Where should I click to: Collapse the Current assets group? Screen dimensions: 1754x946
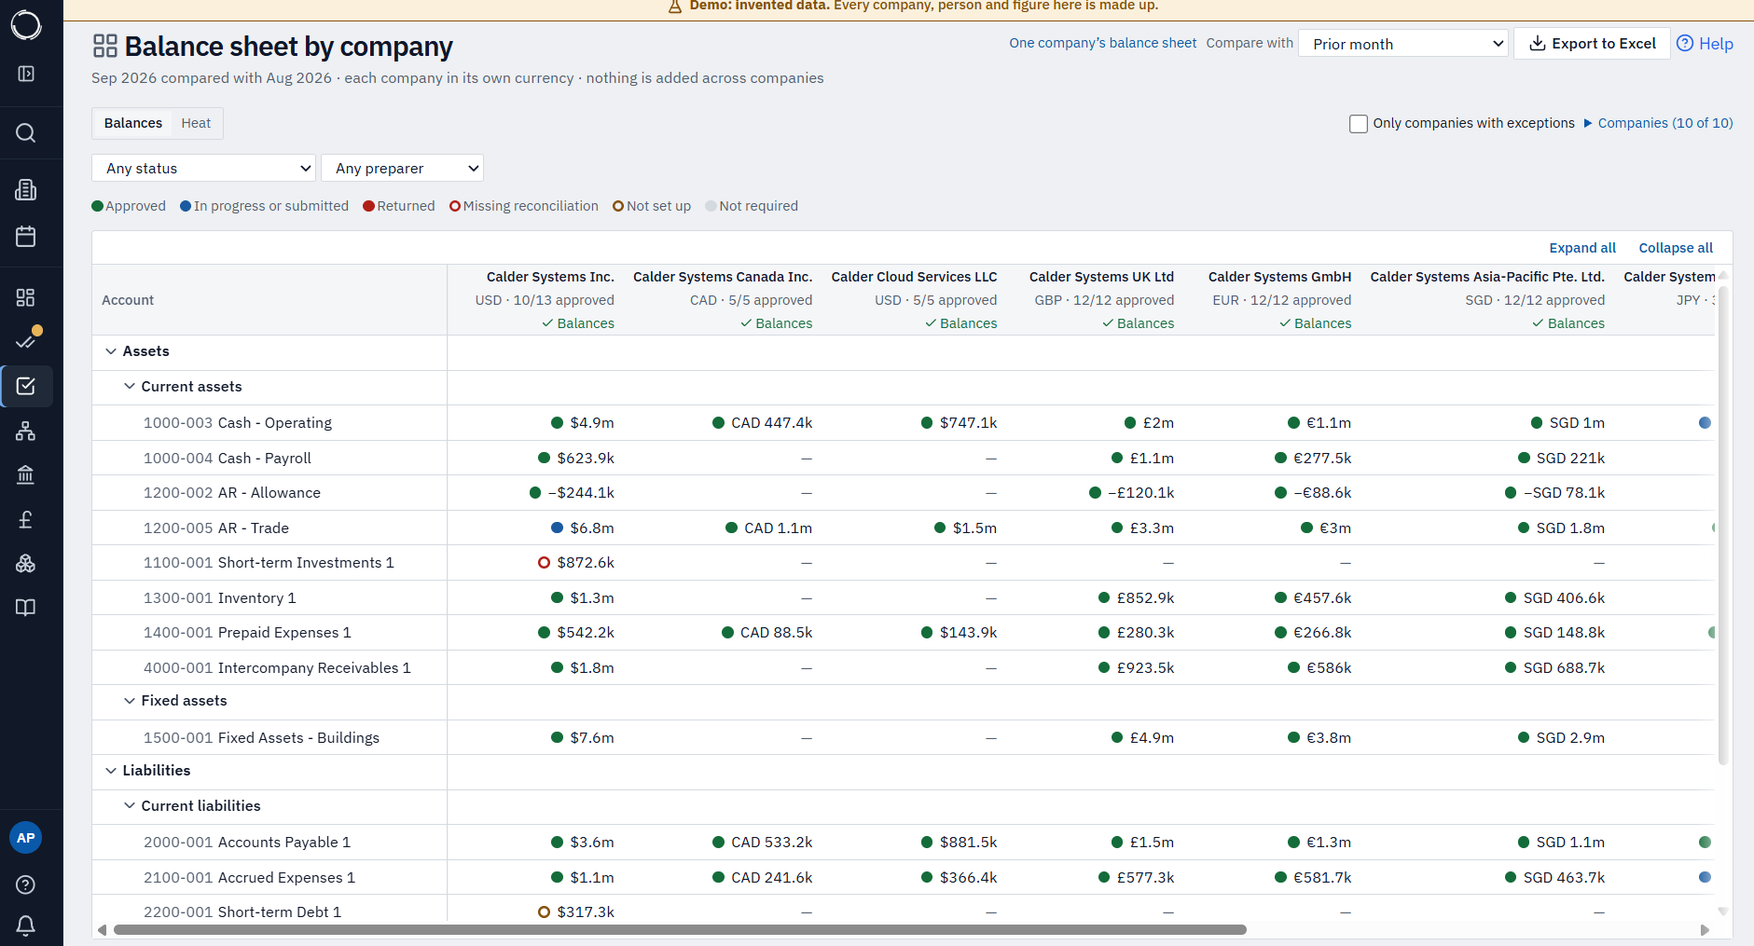point(130,387)
